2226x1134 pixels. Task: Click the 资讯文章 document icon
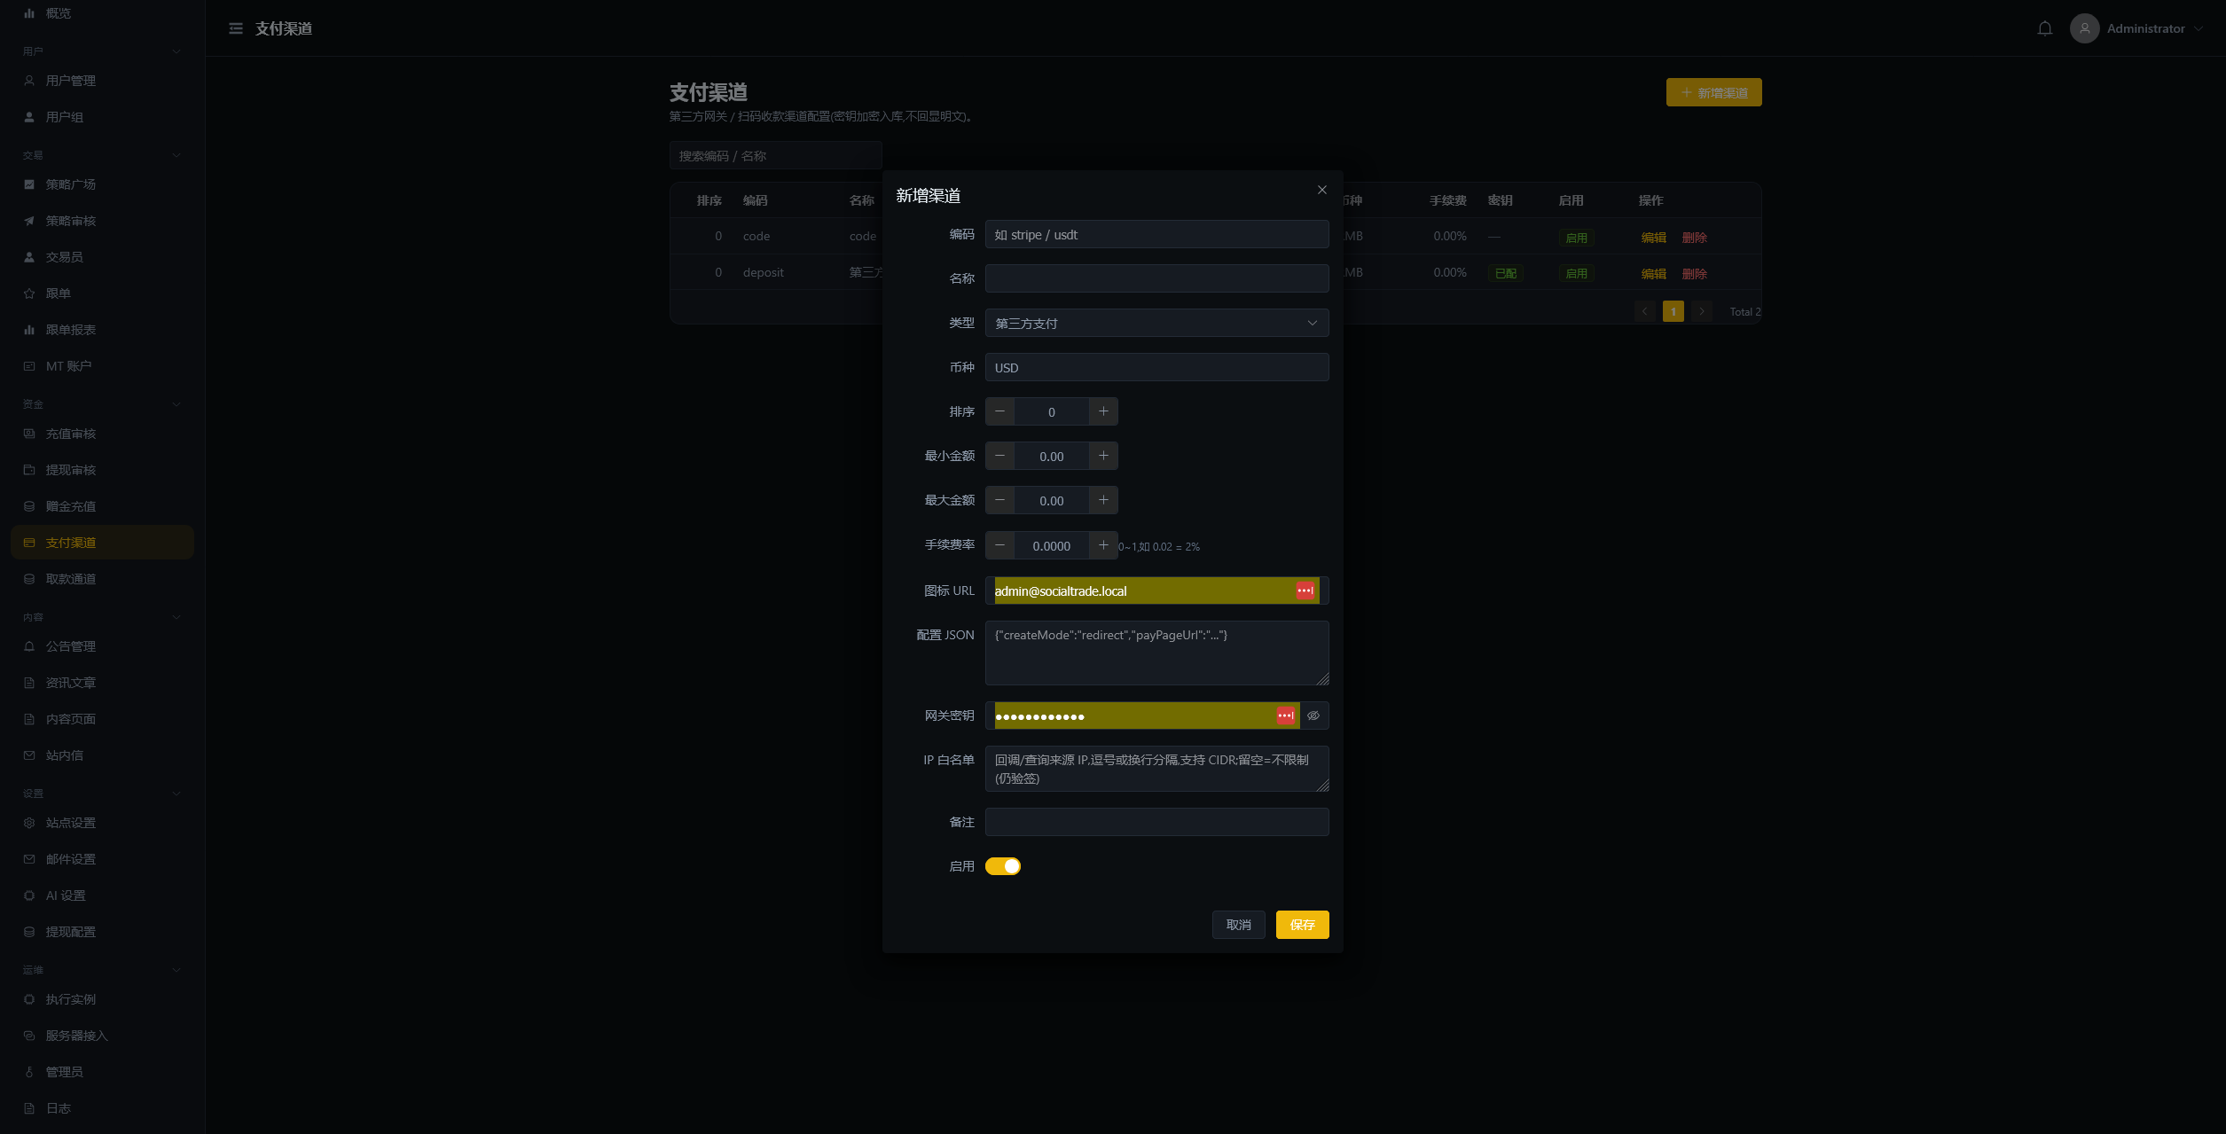click(29, 683)
